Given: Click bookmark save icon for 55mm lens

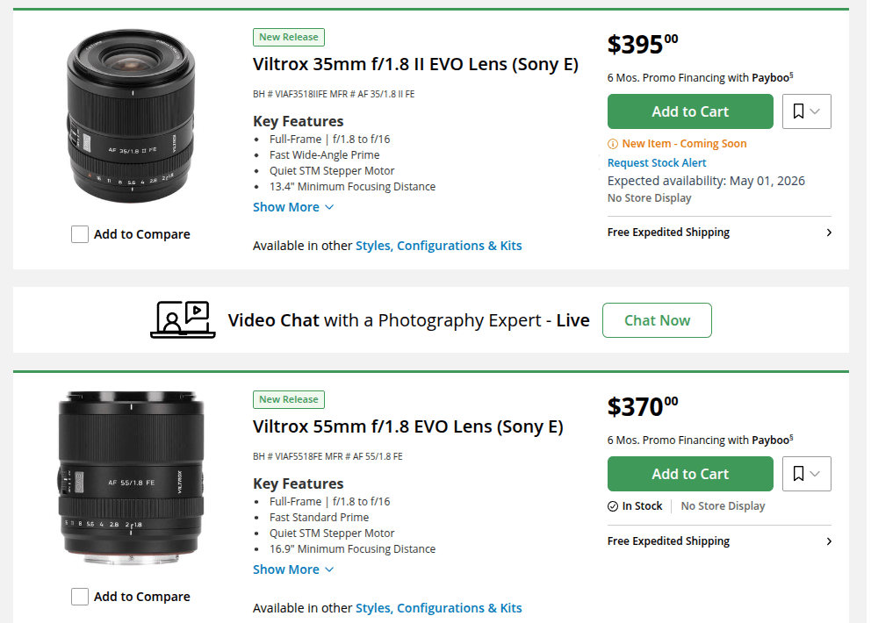Looking at the screenshot, I should tap(798, 474).
